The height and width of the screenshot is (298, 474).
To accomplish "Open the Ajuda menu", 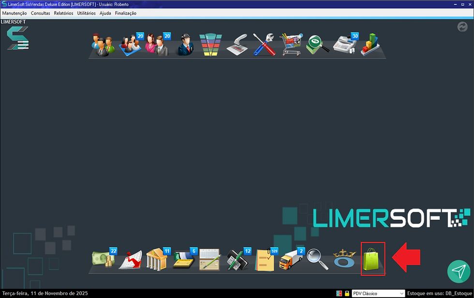I will pyautogui.click(x=105, y=13).
